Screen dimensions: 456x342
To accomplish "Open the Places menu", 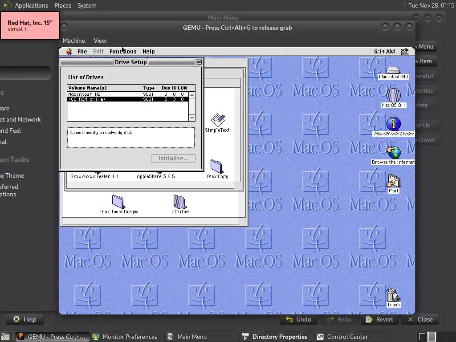I will point(62,5).
